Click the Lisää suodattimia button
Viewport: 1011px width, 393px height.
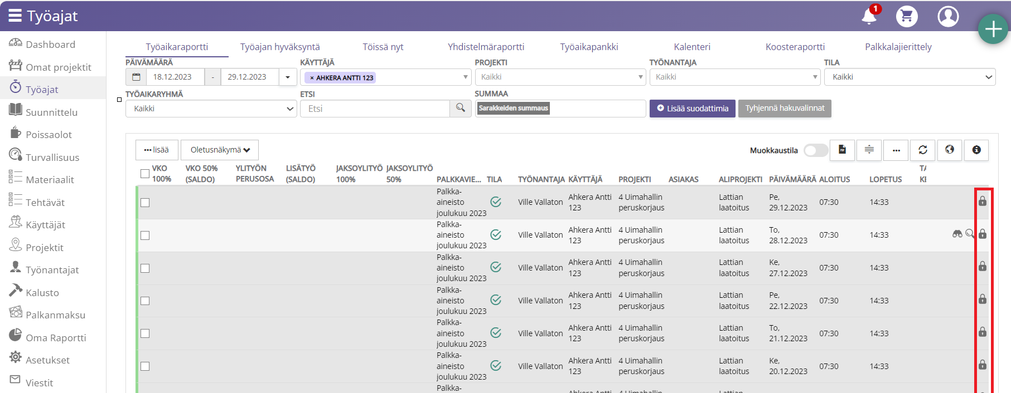point(693,109)
